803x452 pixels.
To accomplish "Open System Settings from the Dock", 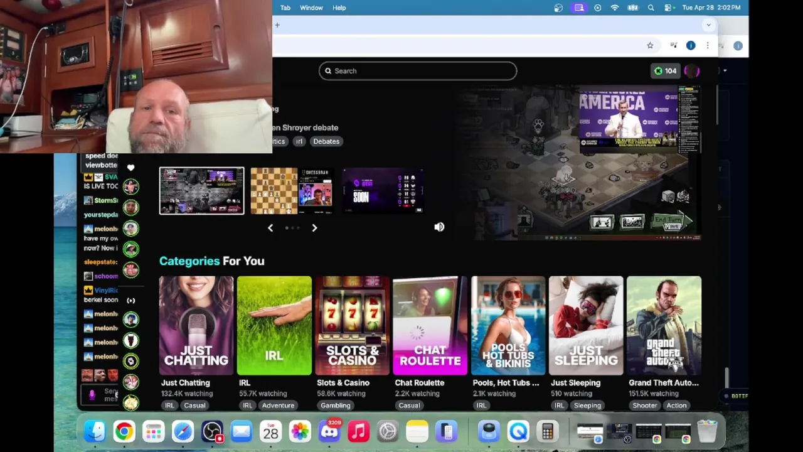I will [388, 431].
